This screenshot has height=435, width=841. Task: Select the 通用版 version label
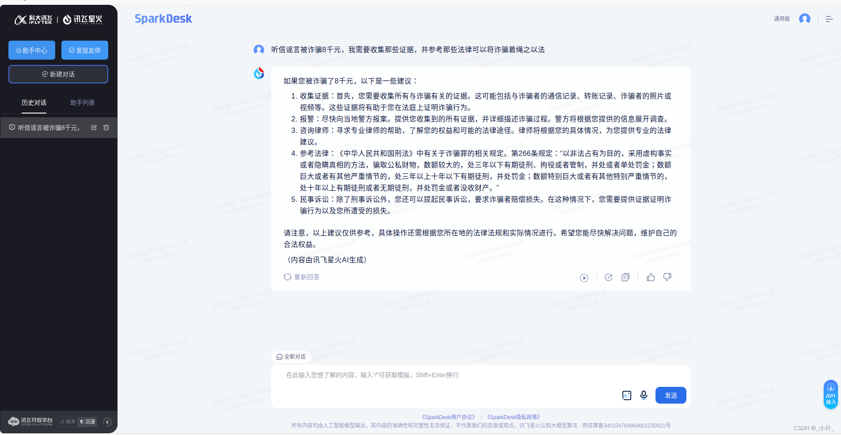tap(782, 19)
